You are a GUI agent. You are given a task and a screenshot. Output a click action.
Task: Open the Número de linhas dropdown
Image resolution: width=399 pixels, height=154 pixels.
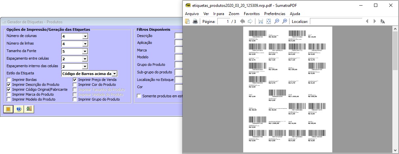pos(85,44)
